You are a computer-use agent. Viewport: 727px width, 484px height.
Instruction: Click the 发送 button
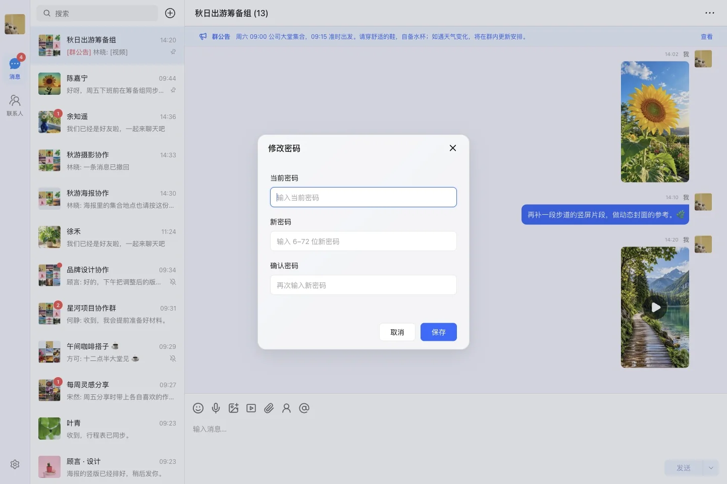pos(684,468)
